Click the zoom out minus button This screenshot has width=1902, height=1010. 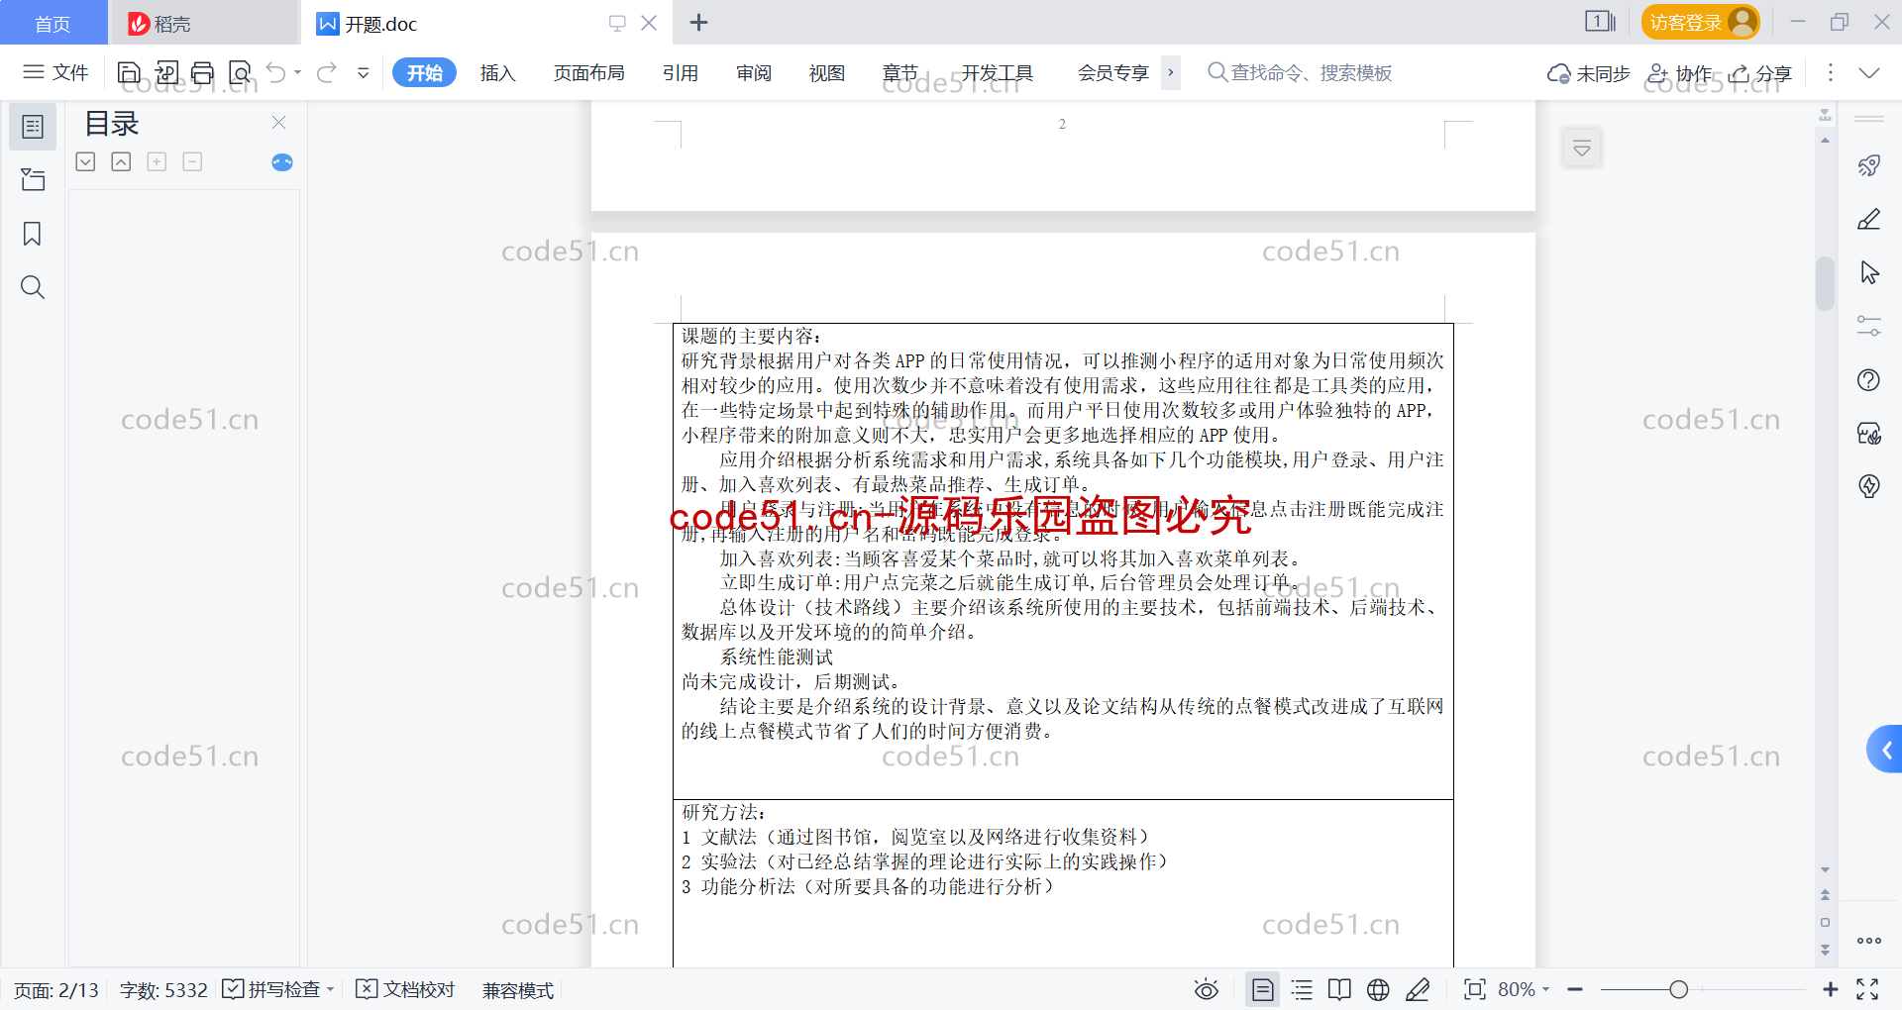[1575, 989]
